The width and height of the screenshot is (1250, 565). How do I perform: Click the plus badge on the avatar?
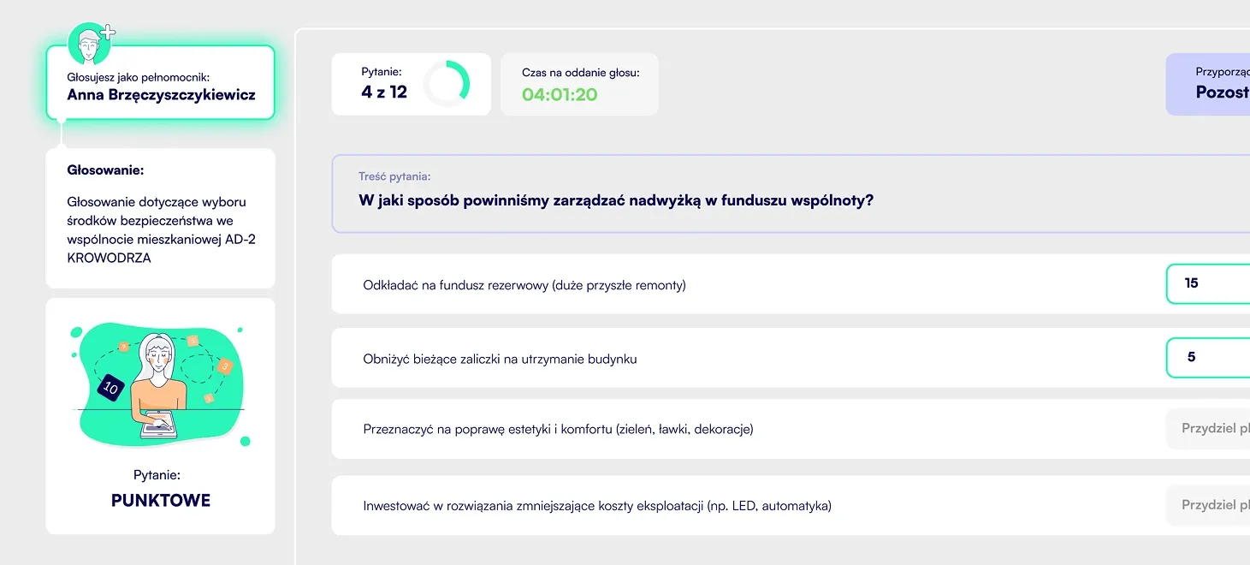(108, 33)
